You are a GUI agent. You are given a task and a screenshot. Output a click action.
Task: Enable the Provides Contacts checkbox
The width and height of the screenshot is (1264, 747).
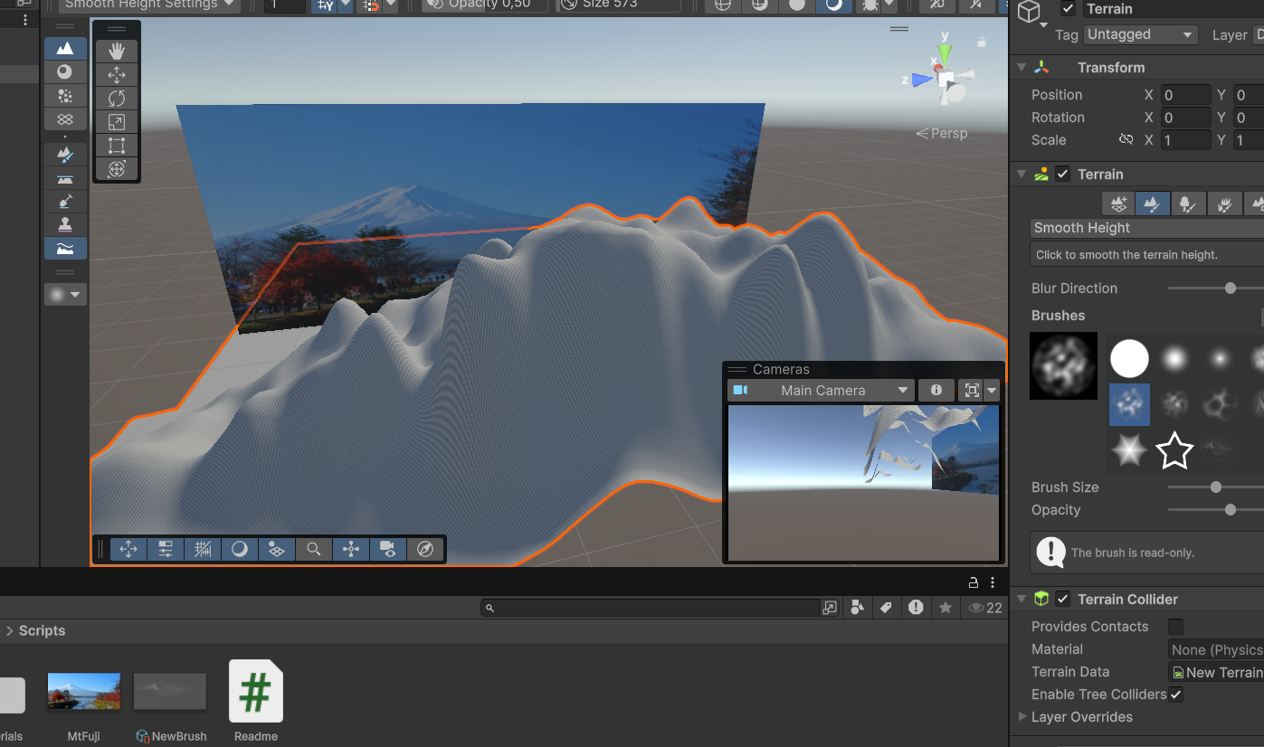[1175, 627]
